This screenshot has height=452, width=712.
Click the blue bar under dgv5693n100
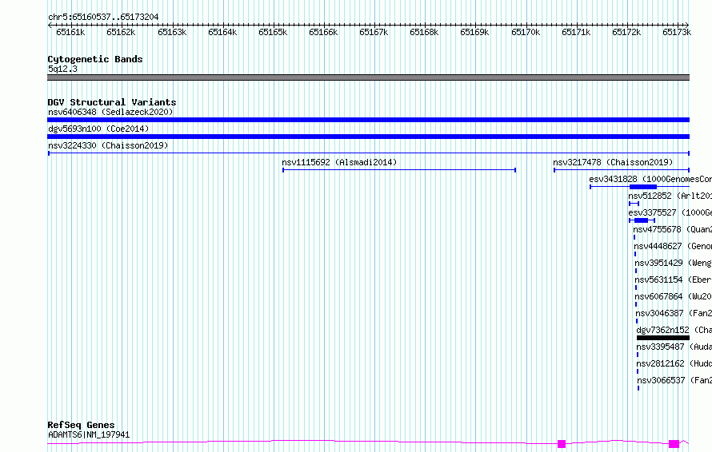coord(368,137)
